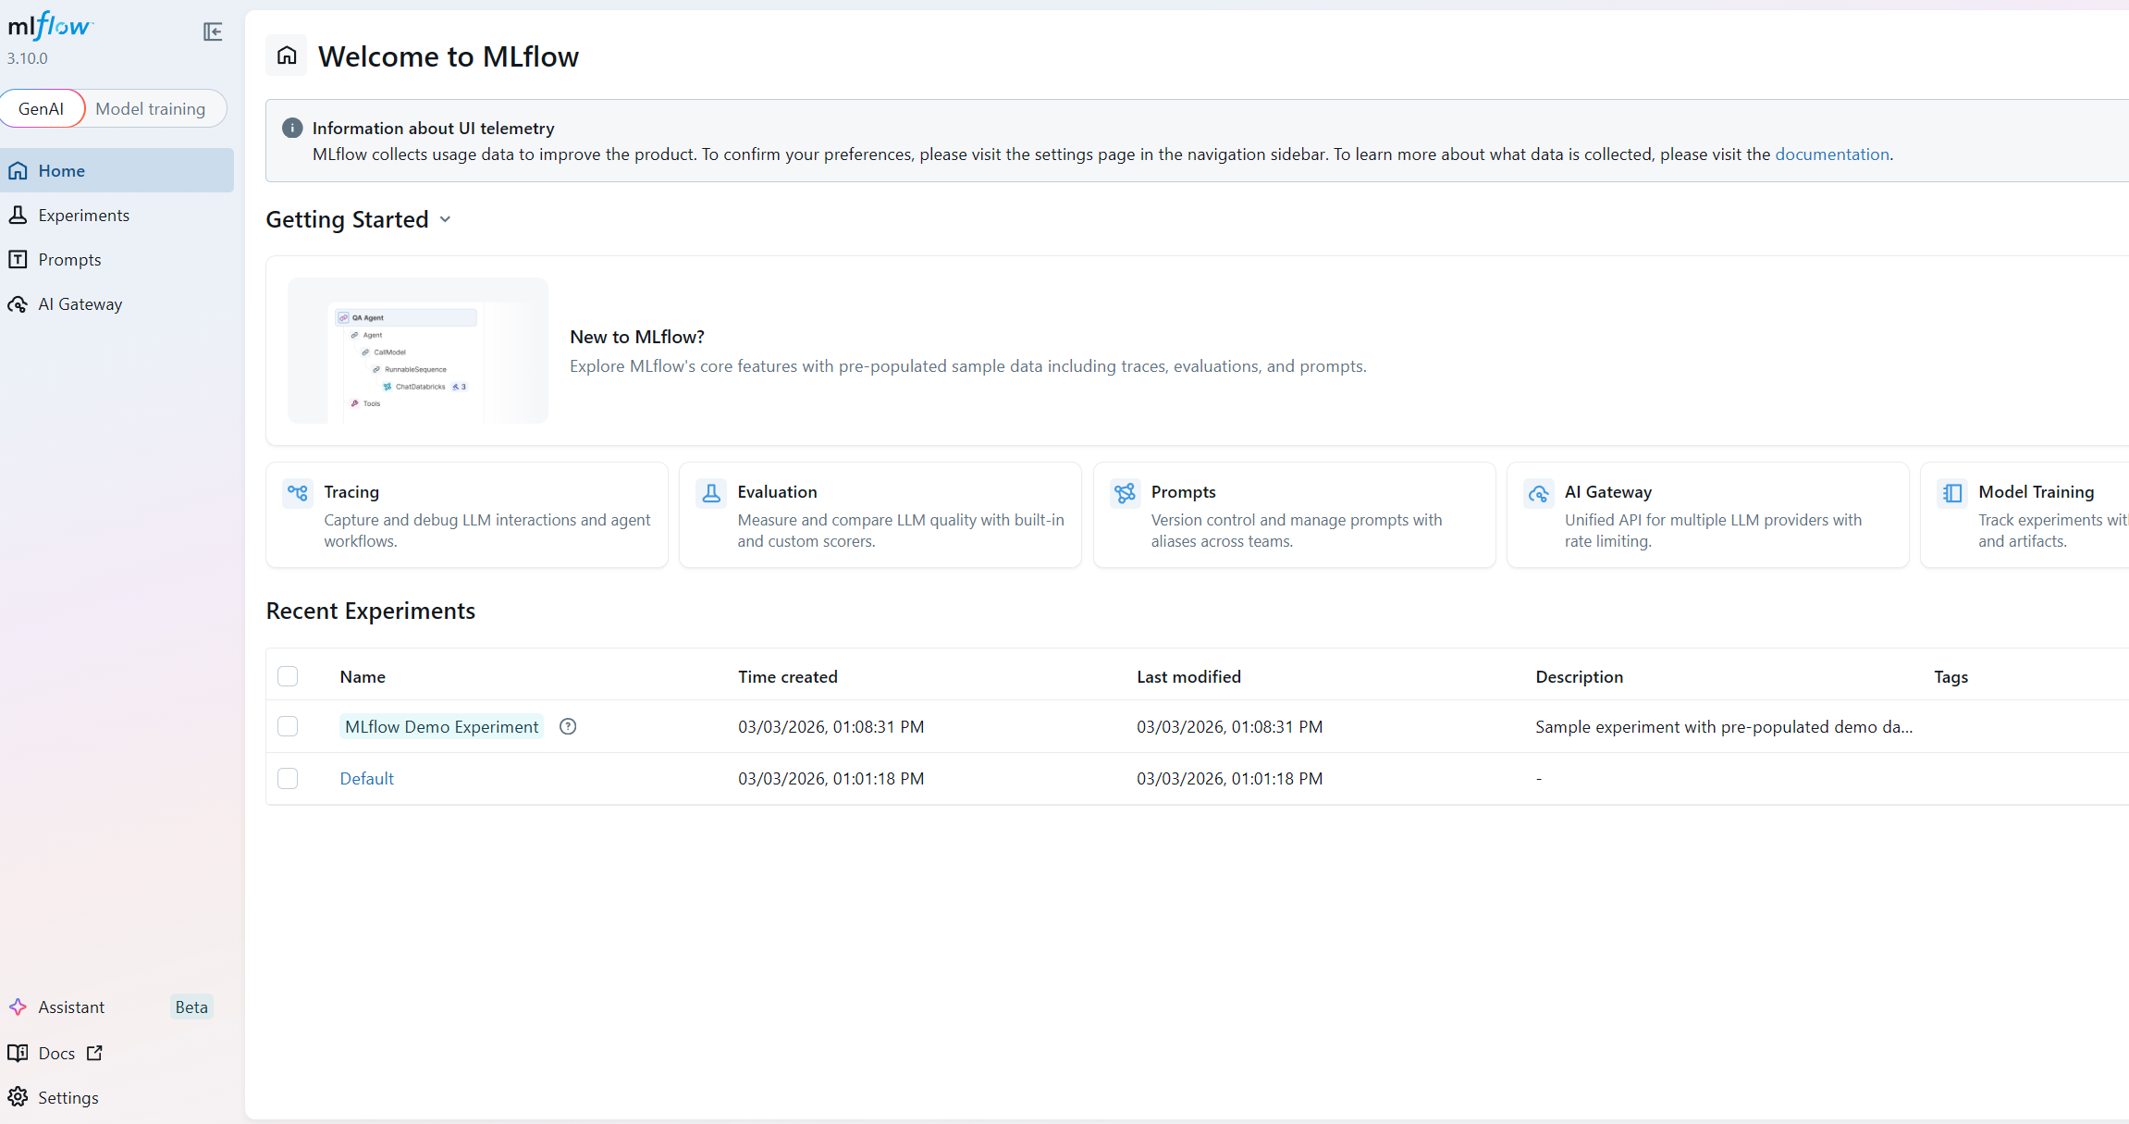Check the MLflow Demo Experiment row checkbox
Screen dimensions: 2129x1124
(x=288, y=726)
